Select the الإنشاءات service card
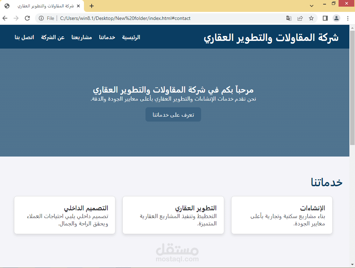 [282, 215]
